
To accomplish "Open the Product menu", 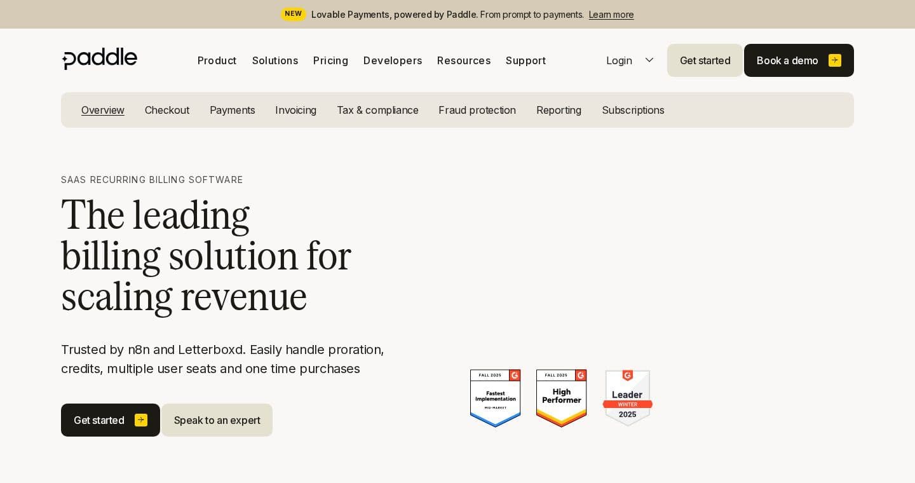I will click(217, 60).
